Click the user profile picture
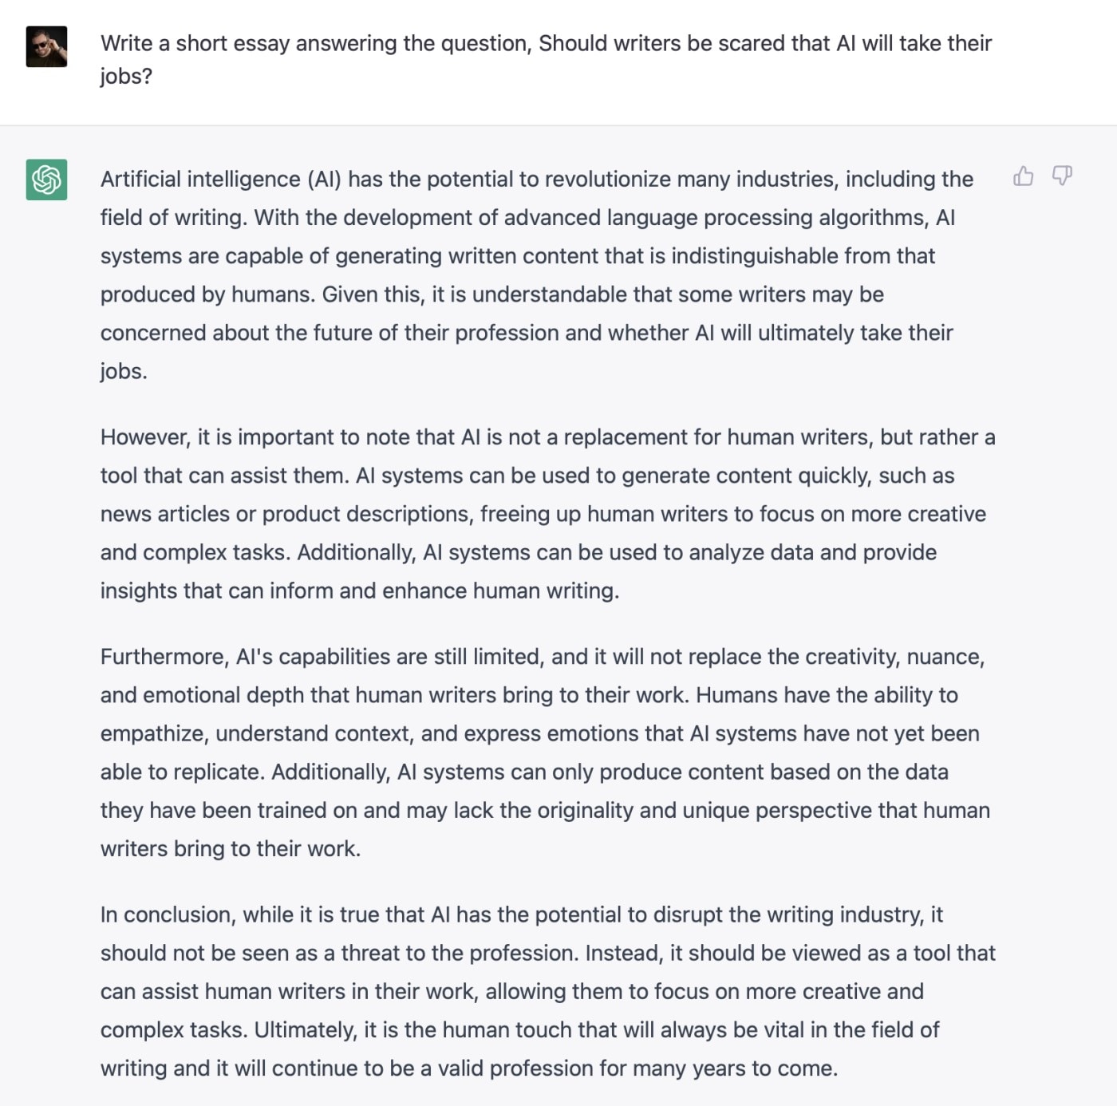The height and width of the screenshot is (1106, 1117). point(46,46)
